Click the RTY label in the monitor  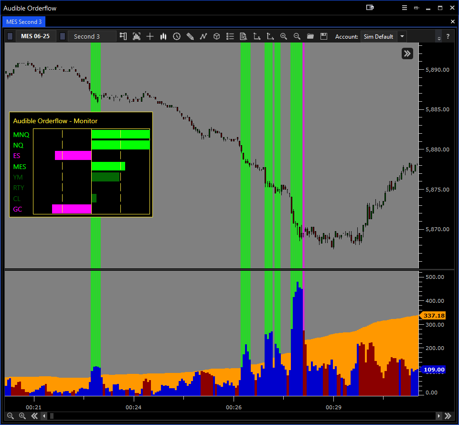[x=19, y=188]
